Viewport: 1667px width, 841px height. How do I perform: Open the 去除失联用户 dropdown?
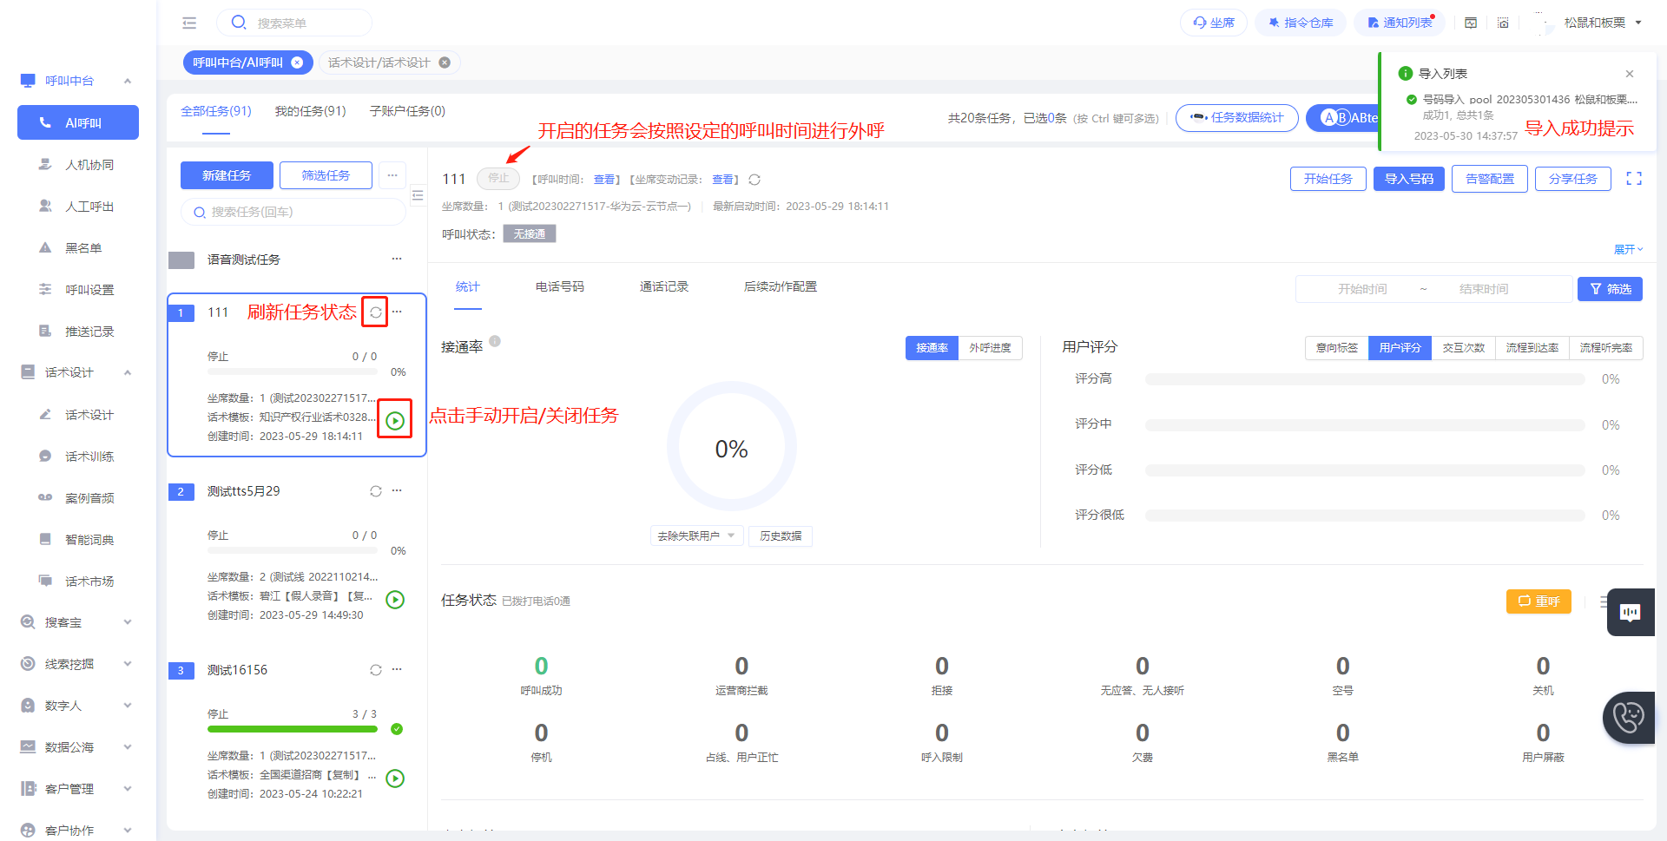[696, 536]
